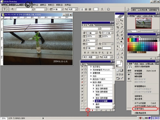The height and width of the screenshot is (120, 160).
Task: Select the Healing Brush tool
Action: 118,32
